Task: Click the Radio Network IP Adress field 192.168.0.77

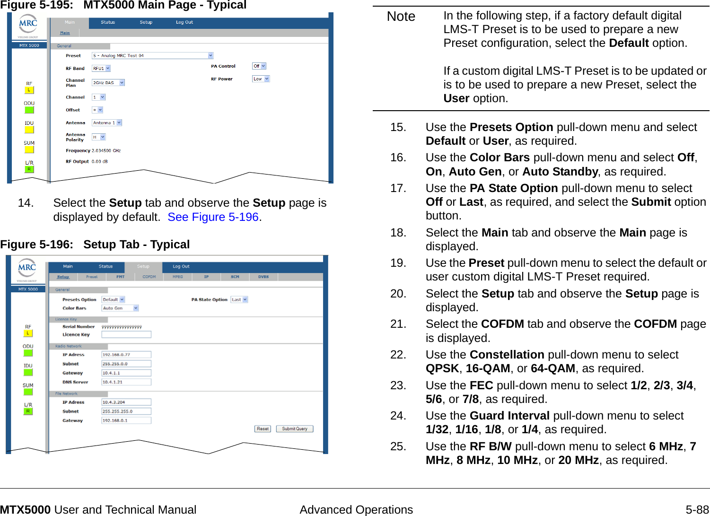Action: coord(126,355)
